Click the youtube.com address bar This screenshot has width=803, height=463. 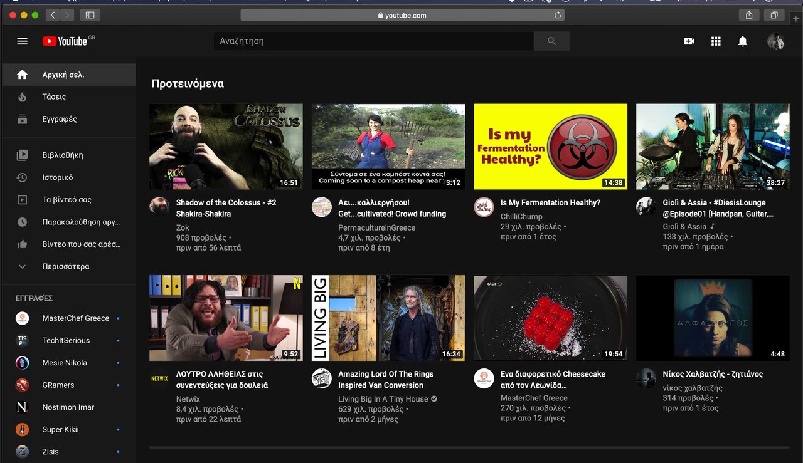pyautogui.click(x=402, y=15)
